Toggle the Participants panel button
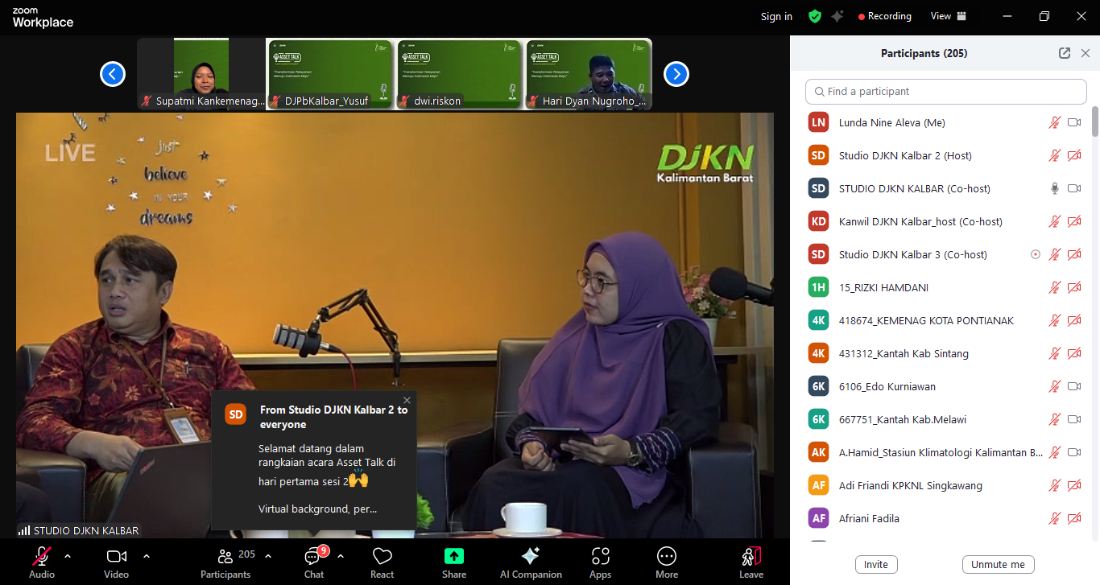1100x585 pixels. [225, 557]
